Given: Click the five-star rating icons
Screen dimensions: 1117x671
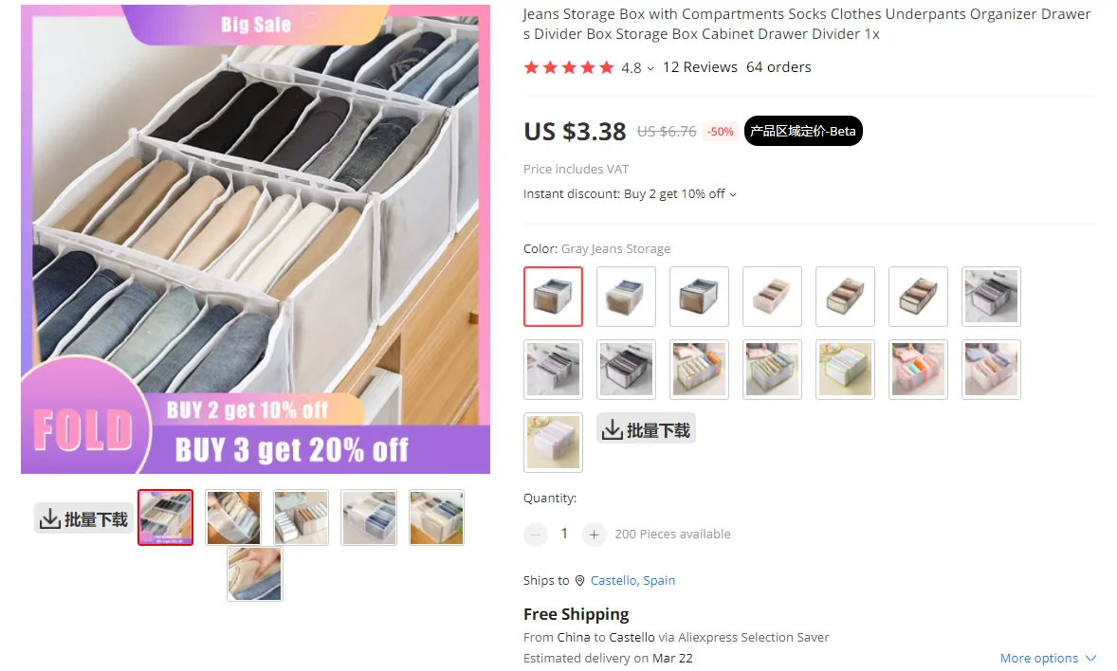Looking at the screenshot, I should [x=569, y=67].
